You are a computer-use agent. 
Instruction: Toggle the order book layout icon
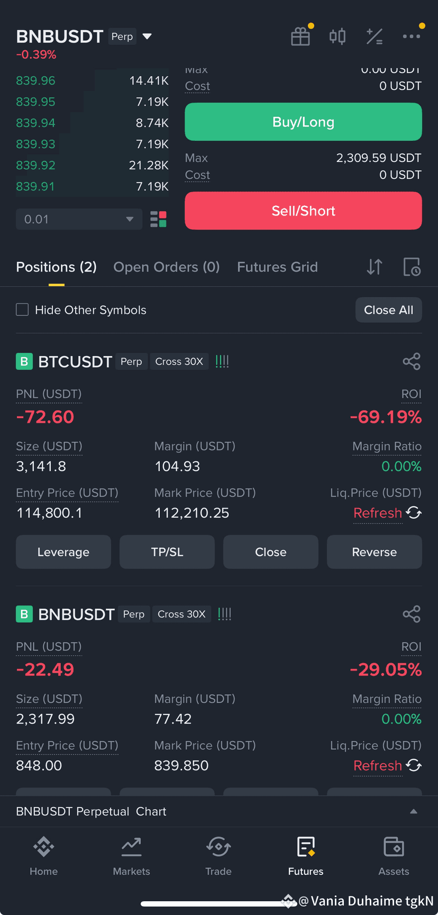point(158,219)
